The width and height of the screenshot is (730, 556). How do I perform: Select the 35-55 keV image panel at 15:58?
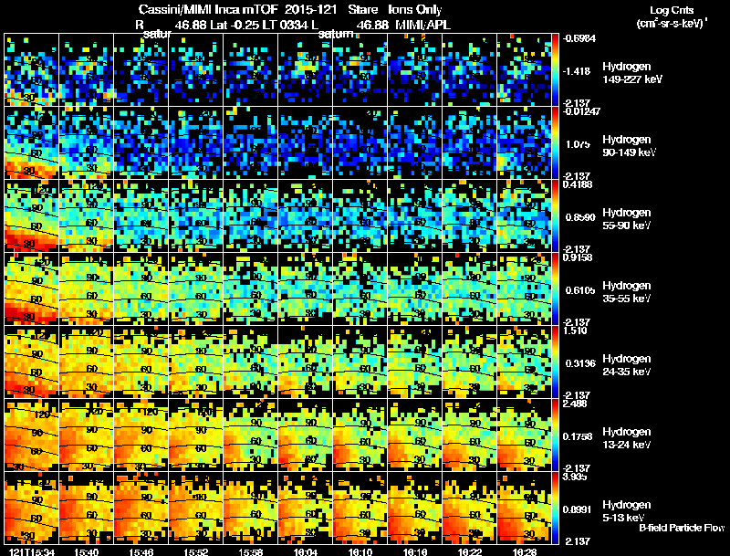250,289
